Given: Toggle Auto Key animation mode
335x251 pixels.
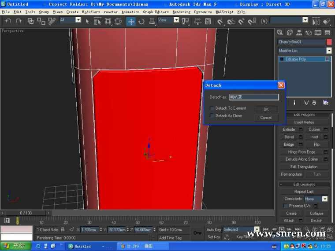Looking at the screenshot, I should click(x=213, y=230).
